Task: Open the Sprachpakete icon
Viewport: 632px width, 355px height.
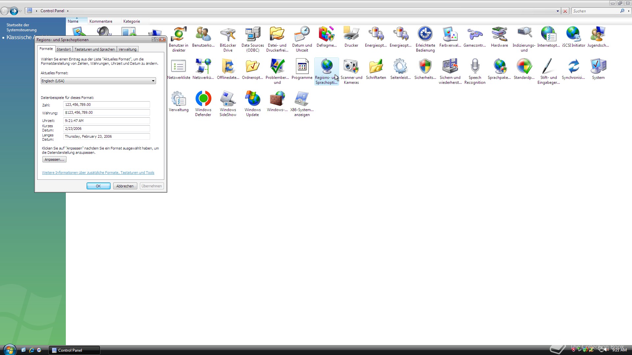Action: (499, 69)
